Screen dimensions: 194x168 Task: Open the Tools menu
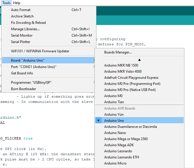pos(6,3)
